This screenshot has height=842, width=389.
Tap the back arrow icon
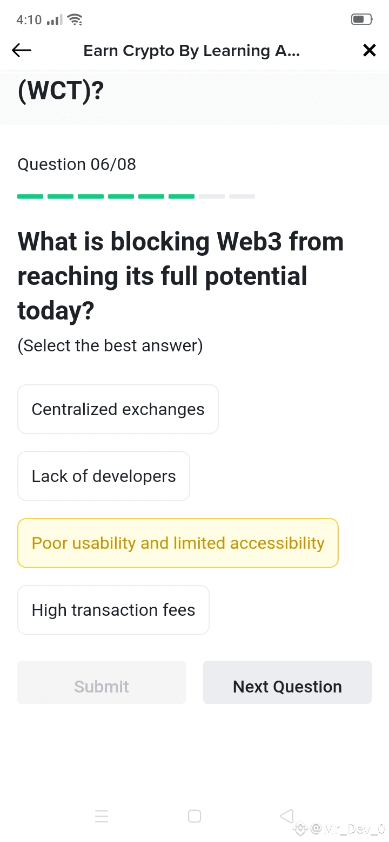coord(22,51)
